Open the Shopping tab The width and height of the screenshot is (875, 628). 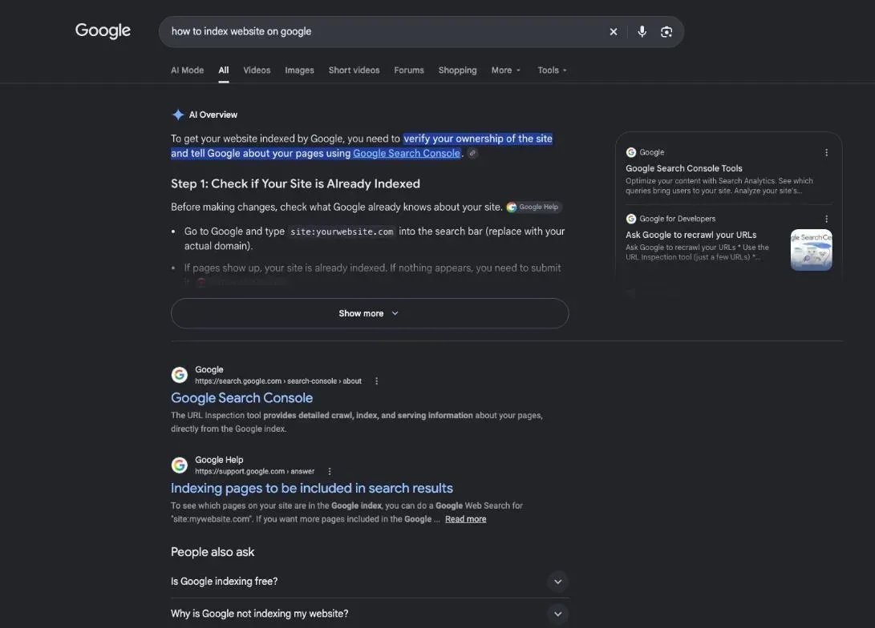[x=458, y=70]
